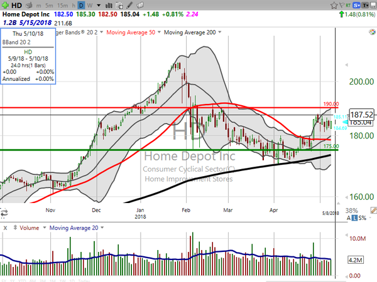This screenshot has height=282, width=377.
Task: Click the RT real-time indicator
Action: point(348,5)
